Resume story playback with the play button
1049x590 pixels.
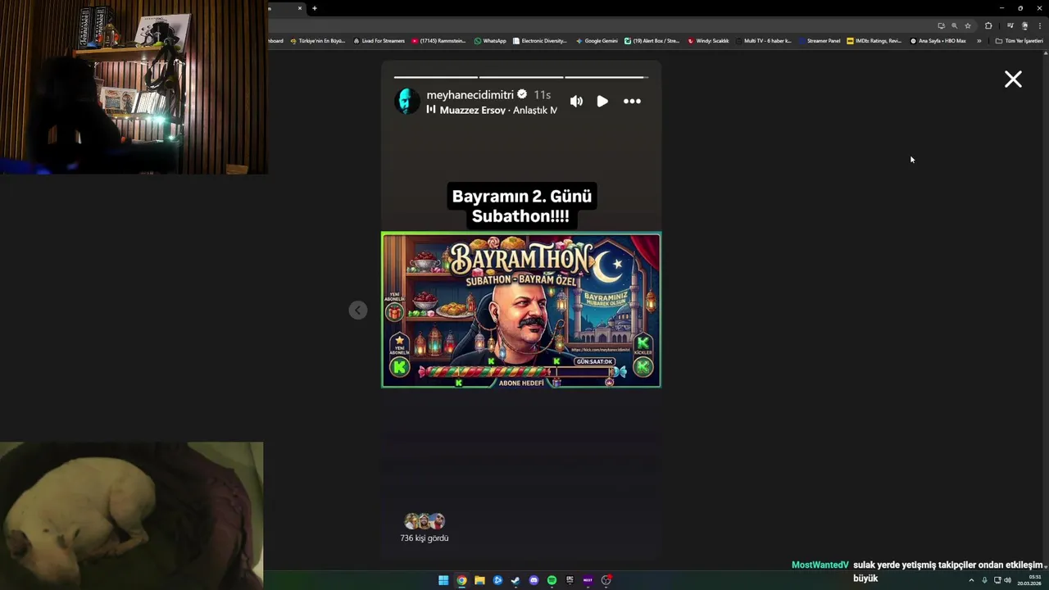(602, 101)
